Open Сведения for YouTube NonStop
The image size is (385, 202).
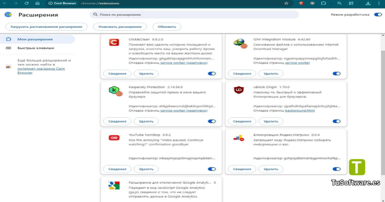[x=117, y=169]
